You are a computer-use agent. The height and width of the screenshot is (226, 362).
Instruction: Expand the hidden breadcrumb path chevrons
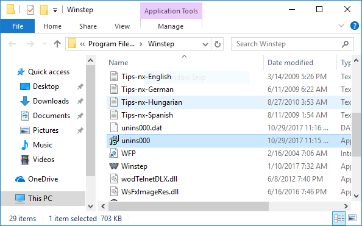(82, 44)
